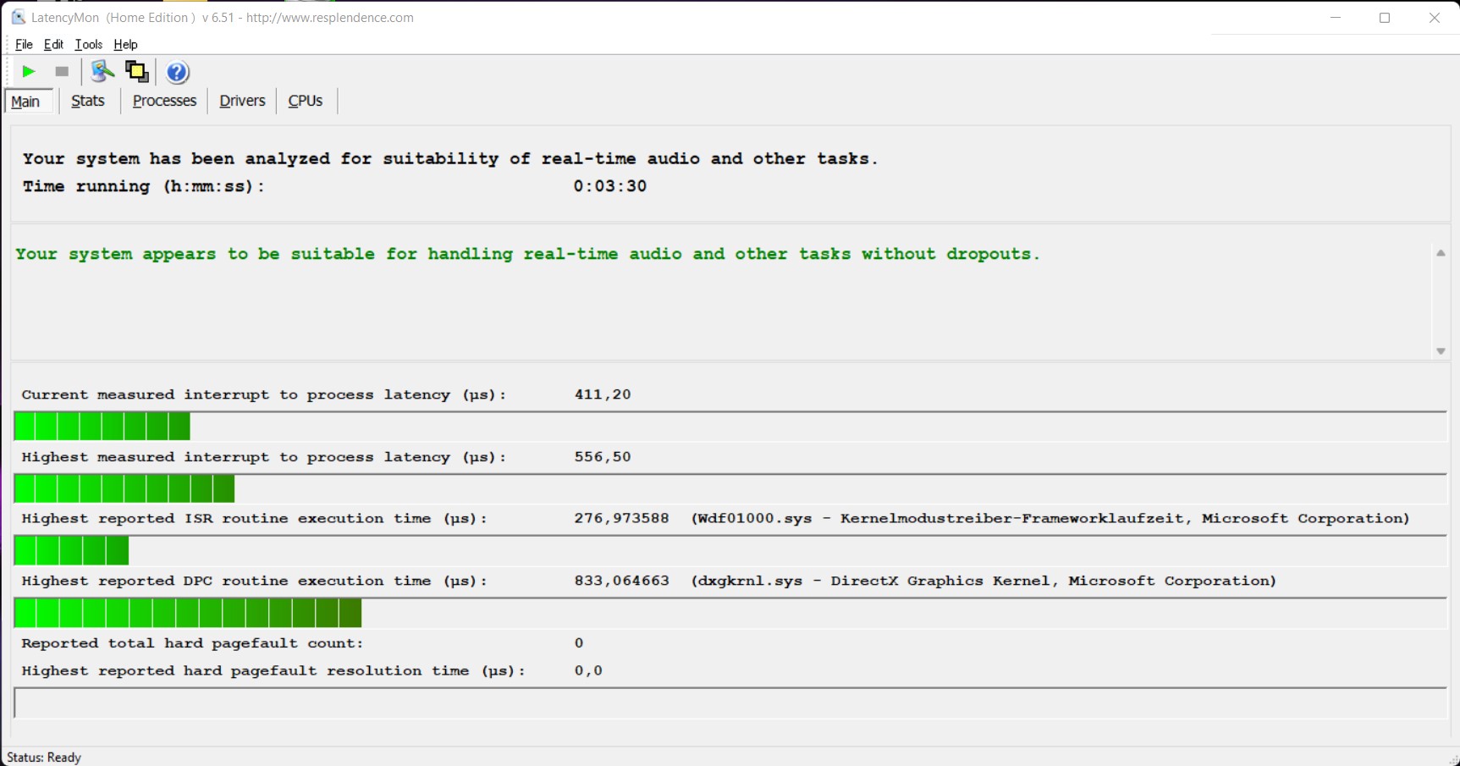Switch to the Processes tab
The height and width of the screenshot is (766, 1460).
point(164,101)
